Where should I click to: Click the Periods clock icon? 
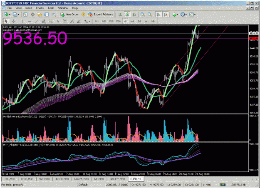click(183, 15)
